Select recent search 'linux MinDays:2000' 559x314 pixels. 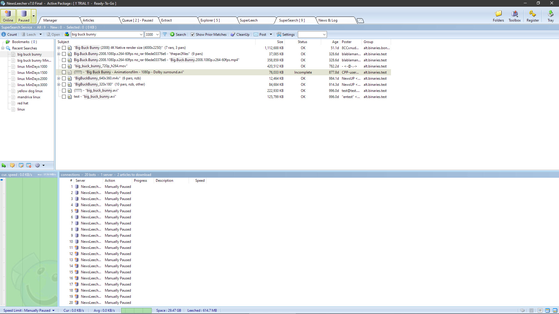tap(32, 79)
